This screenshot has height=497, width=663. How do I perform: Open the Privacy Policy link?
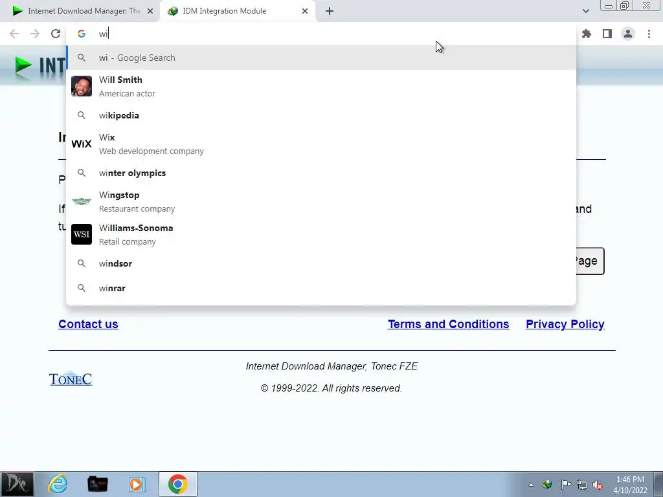tap(565, 324)
